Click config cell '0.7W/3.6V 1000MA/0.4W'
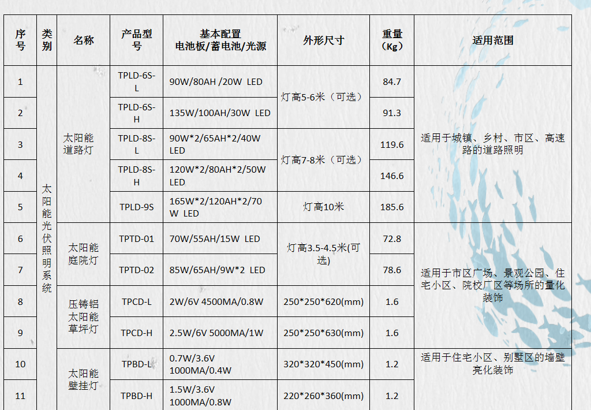Image resolution: width=591 pixels, height=410 pixels. click(x=220, y=364)
